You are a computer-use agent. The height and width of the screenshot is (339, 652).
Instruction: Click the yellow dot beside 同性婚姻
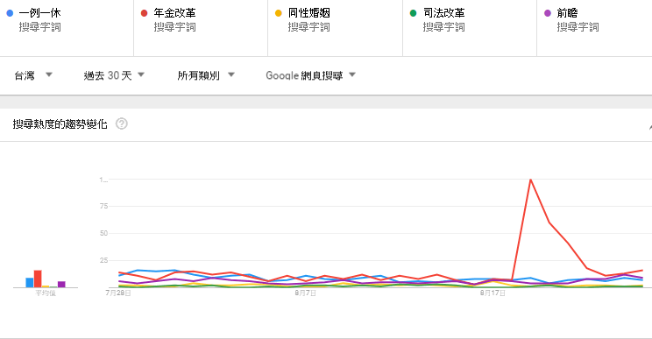pyautogui.click(x=279, y=13)
